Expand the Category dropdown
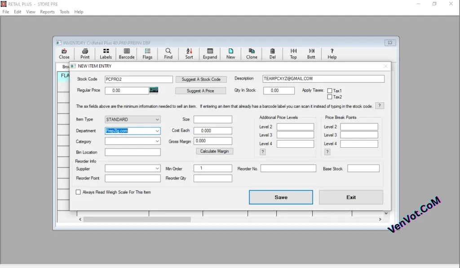 coord(157,141)
